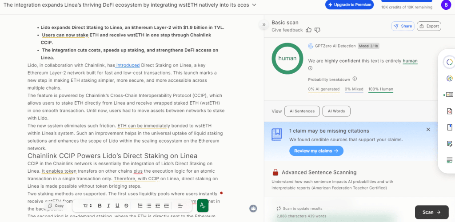Dismiss the missing citations banner
The height and width of the screenshot is (222, 455).
(428, 130)
